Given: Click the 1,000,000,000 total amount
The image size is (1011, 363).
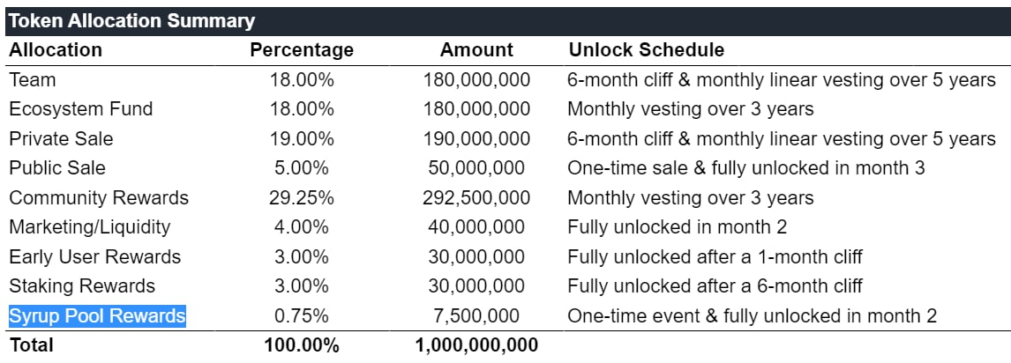Looking at the screenshot, I should (x=476, y=345).
